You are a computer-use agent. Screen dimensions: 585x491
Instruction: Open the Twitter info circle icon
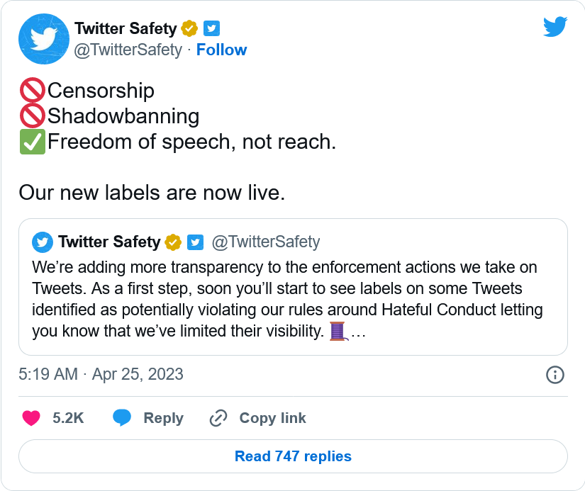[x=555, y=375]
